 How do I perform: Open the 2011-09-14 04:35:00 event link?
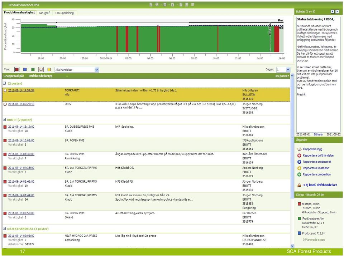pyautogui.click(x=21, y=168)
